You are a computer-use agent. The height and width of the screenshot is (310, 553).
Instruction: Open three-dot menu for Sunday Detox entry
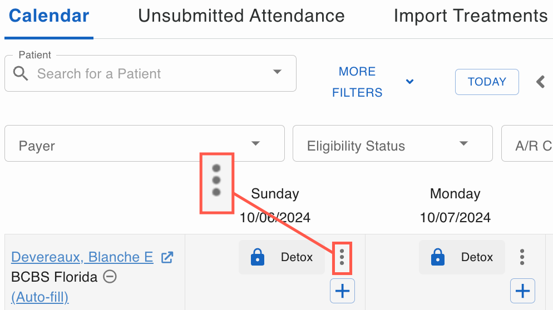point(342,257)
